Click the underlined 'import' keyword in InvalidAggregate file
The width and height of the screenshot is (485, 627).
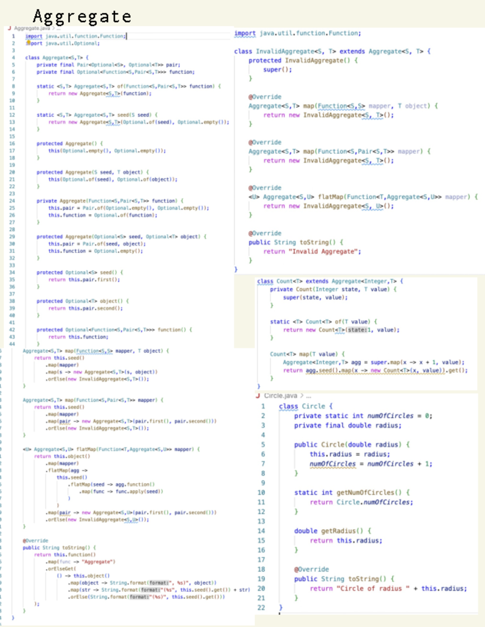click(245, 33)
